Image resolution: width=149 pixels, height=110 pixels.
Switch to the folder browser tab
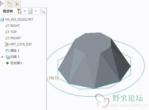[x=9, y=4]
